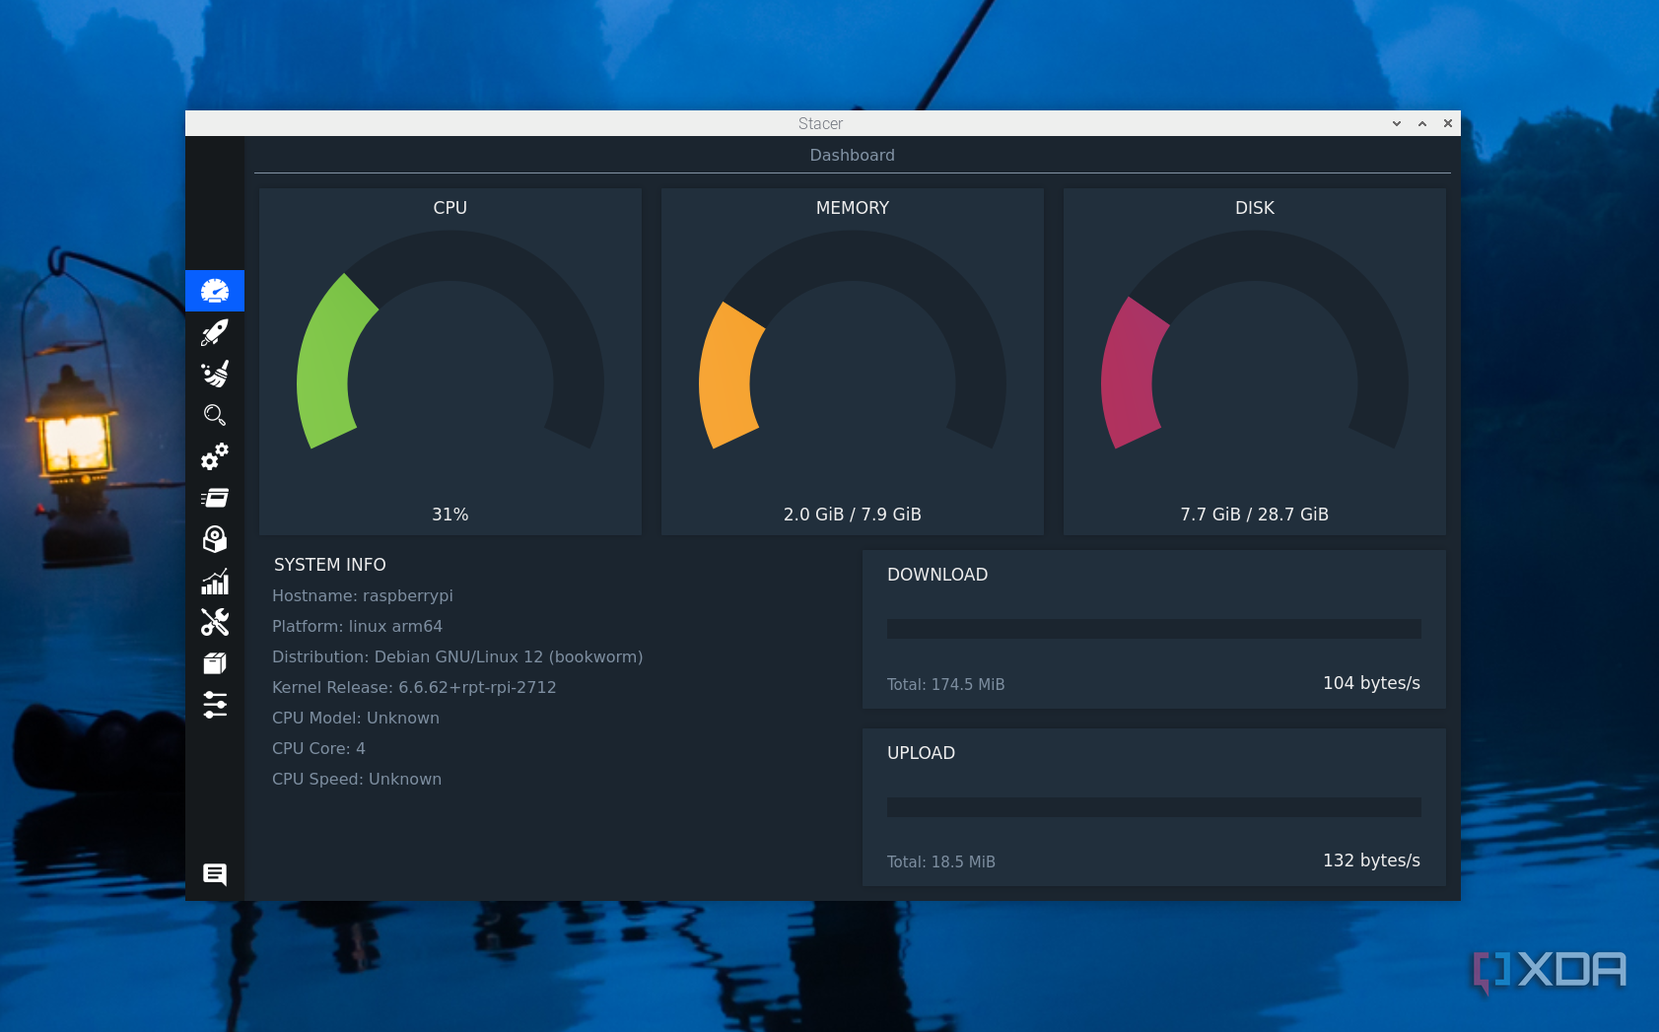This screenshot has width=1659, height=1032.
Task: Open System Cleaner broom icon
Action: 215,374
